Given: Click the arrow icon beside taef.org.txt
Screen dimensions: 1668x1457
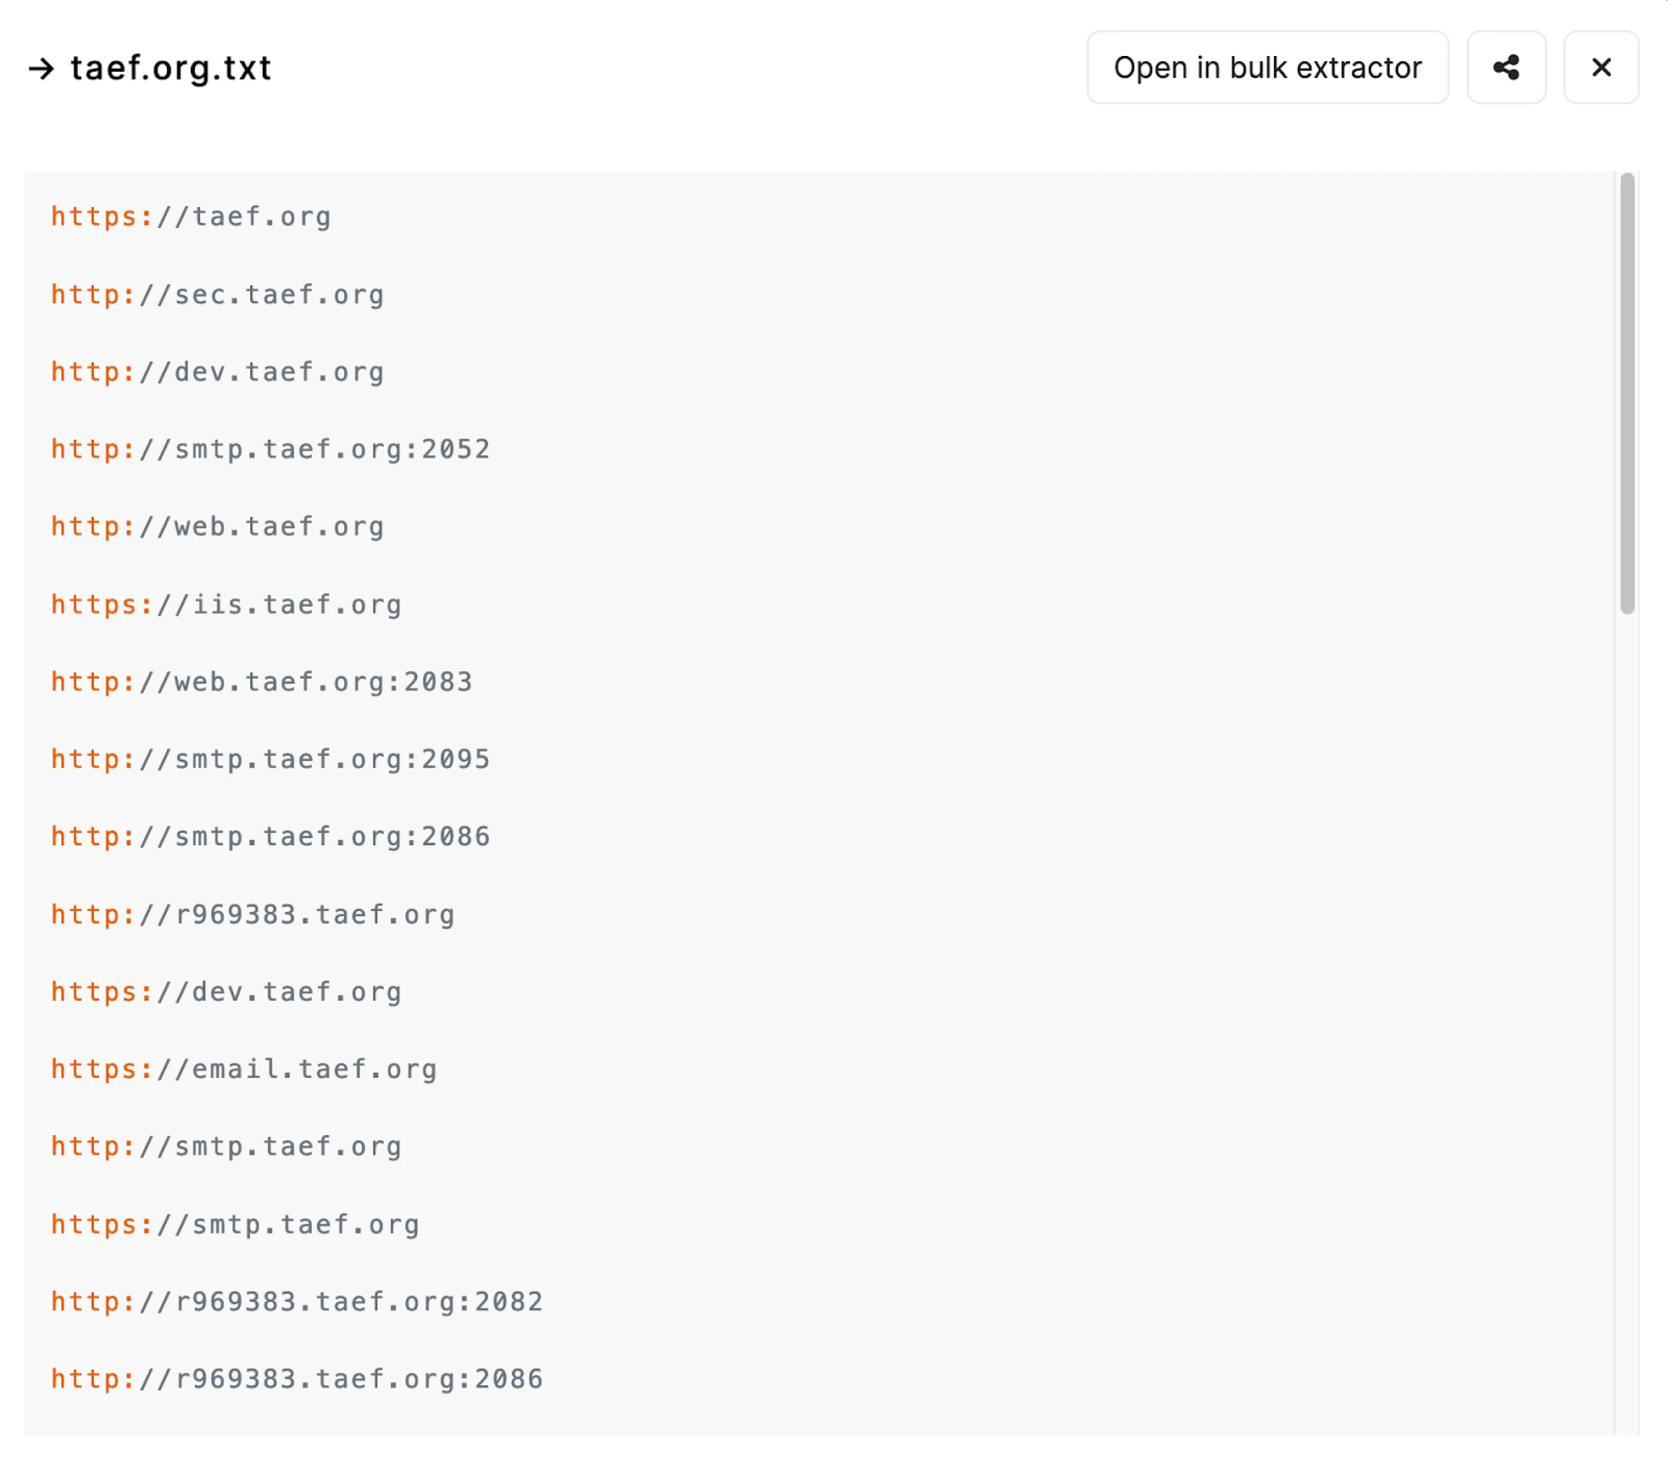Looking at the screenshot, I should [42, 68].
